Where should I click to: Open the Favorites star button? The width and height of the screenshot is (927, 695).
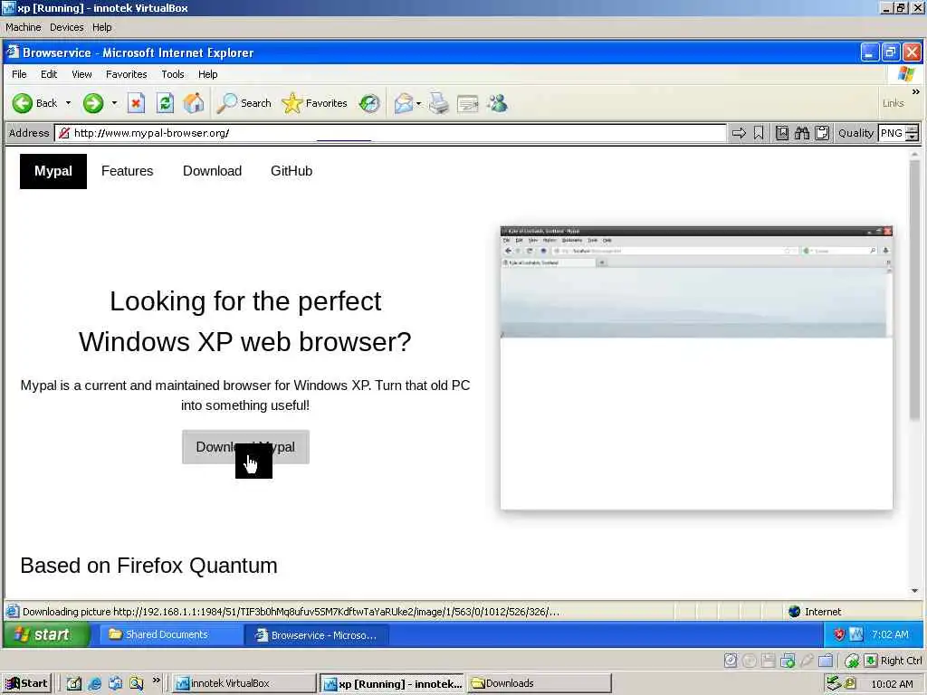tap(314, 103)
